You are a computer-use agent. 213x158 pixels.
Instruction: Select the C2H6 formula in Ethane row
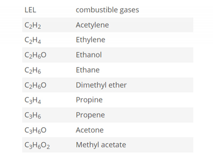coord(33,70)
